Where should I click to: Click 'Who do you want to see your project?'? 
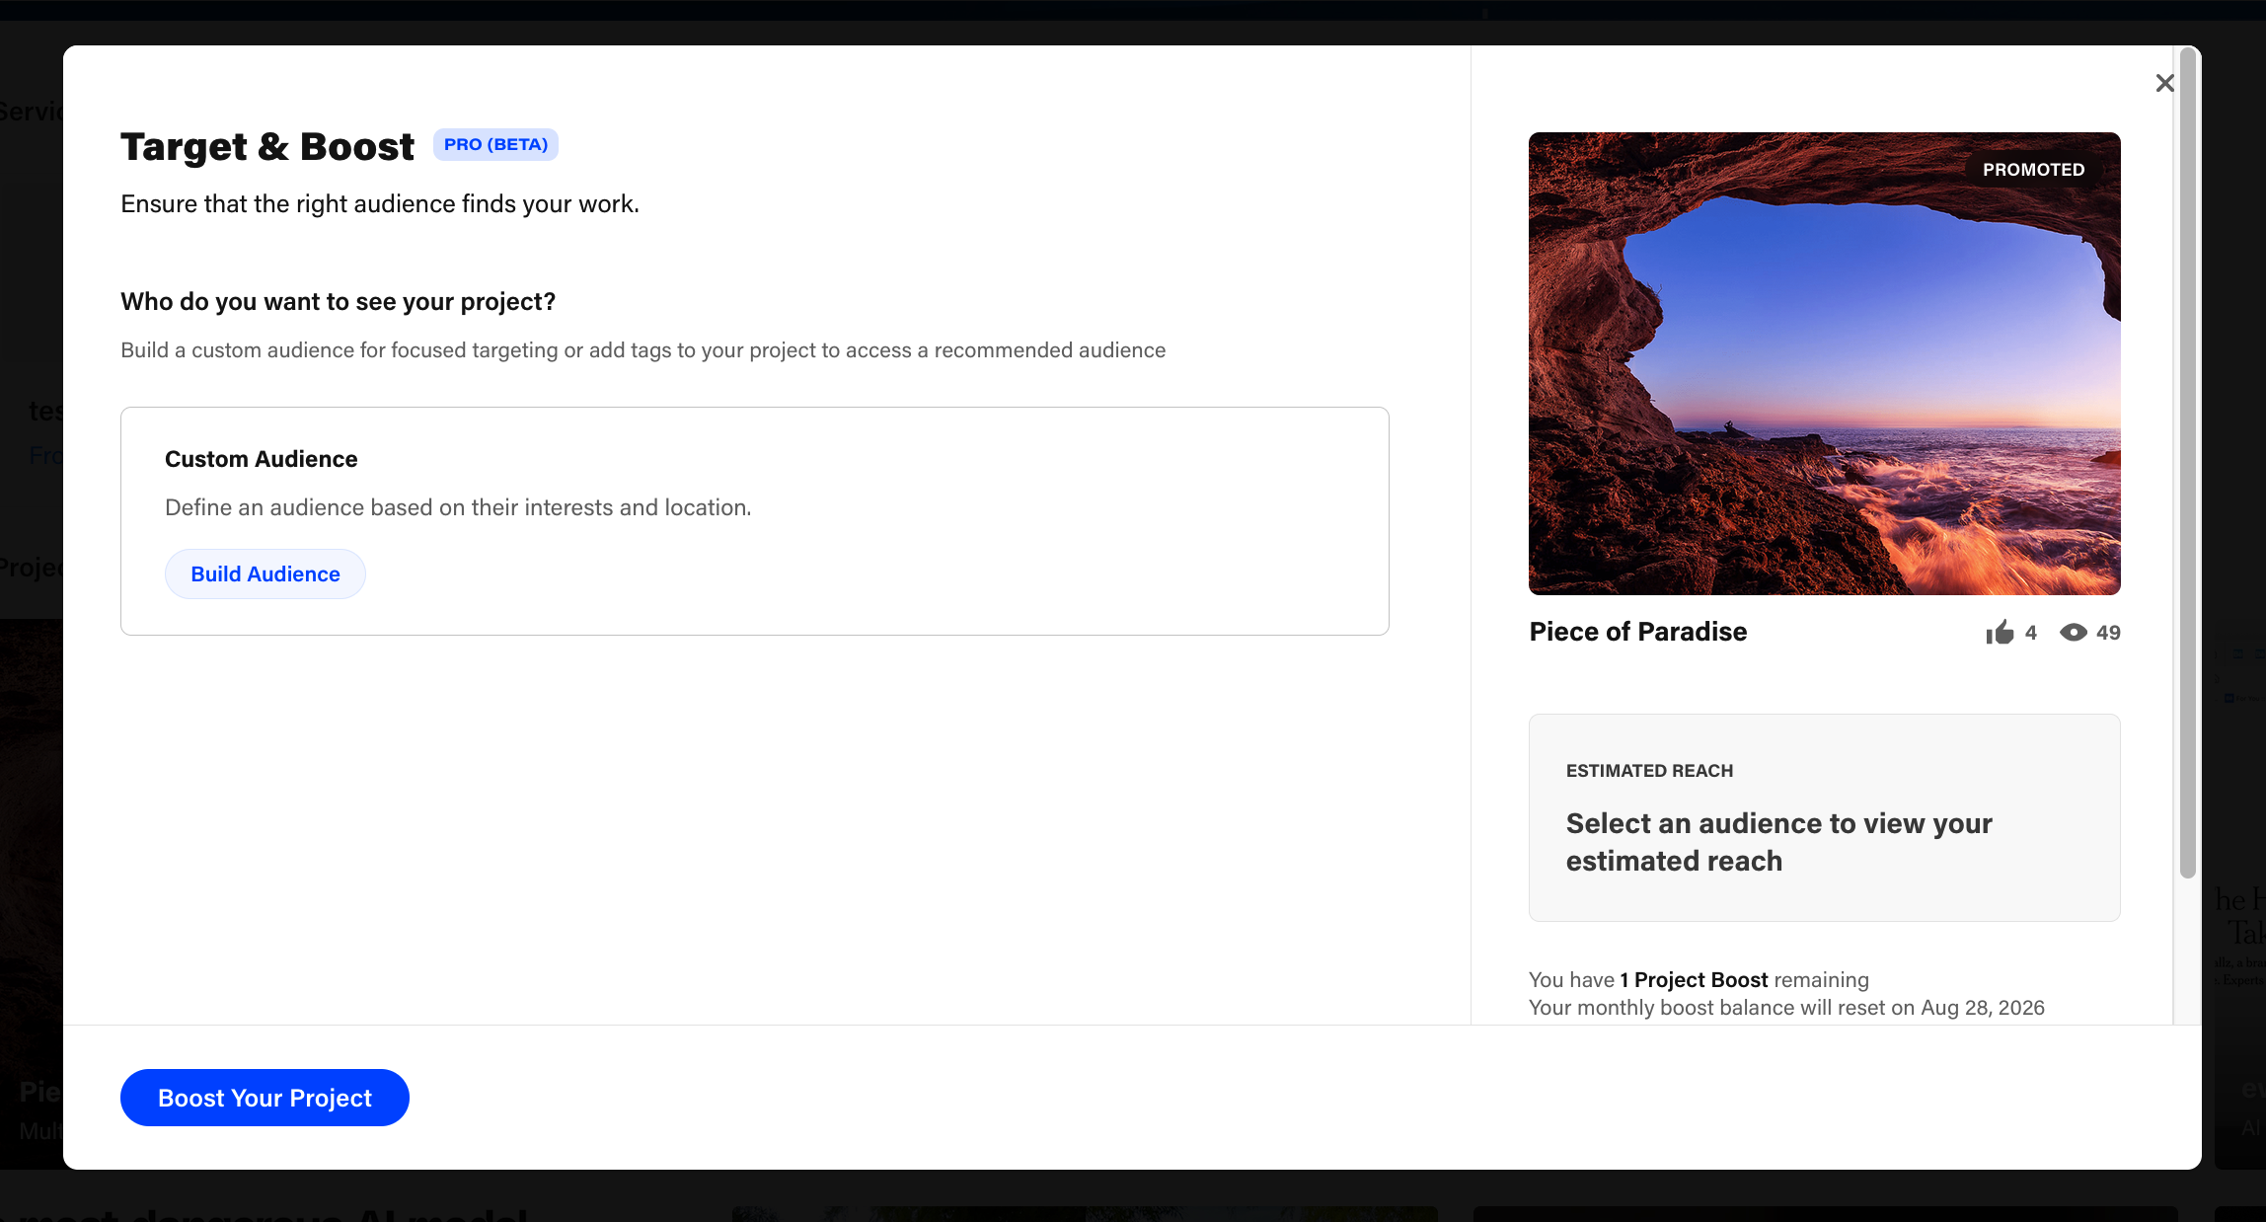(339, 301)
